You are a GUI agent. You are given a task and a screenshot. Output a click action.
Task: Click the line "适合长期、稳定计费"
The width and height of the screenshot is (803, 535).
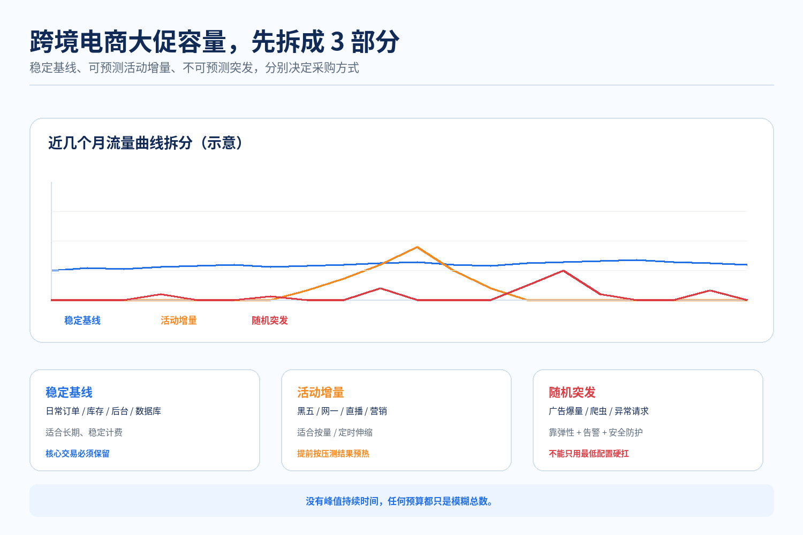coord(84,432)
